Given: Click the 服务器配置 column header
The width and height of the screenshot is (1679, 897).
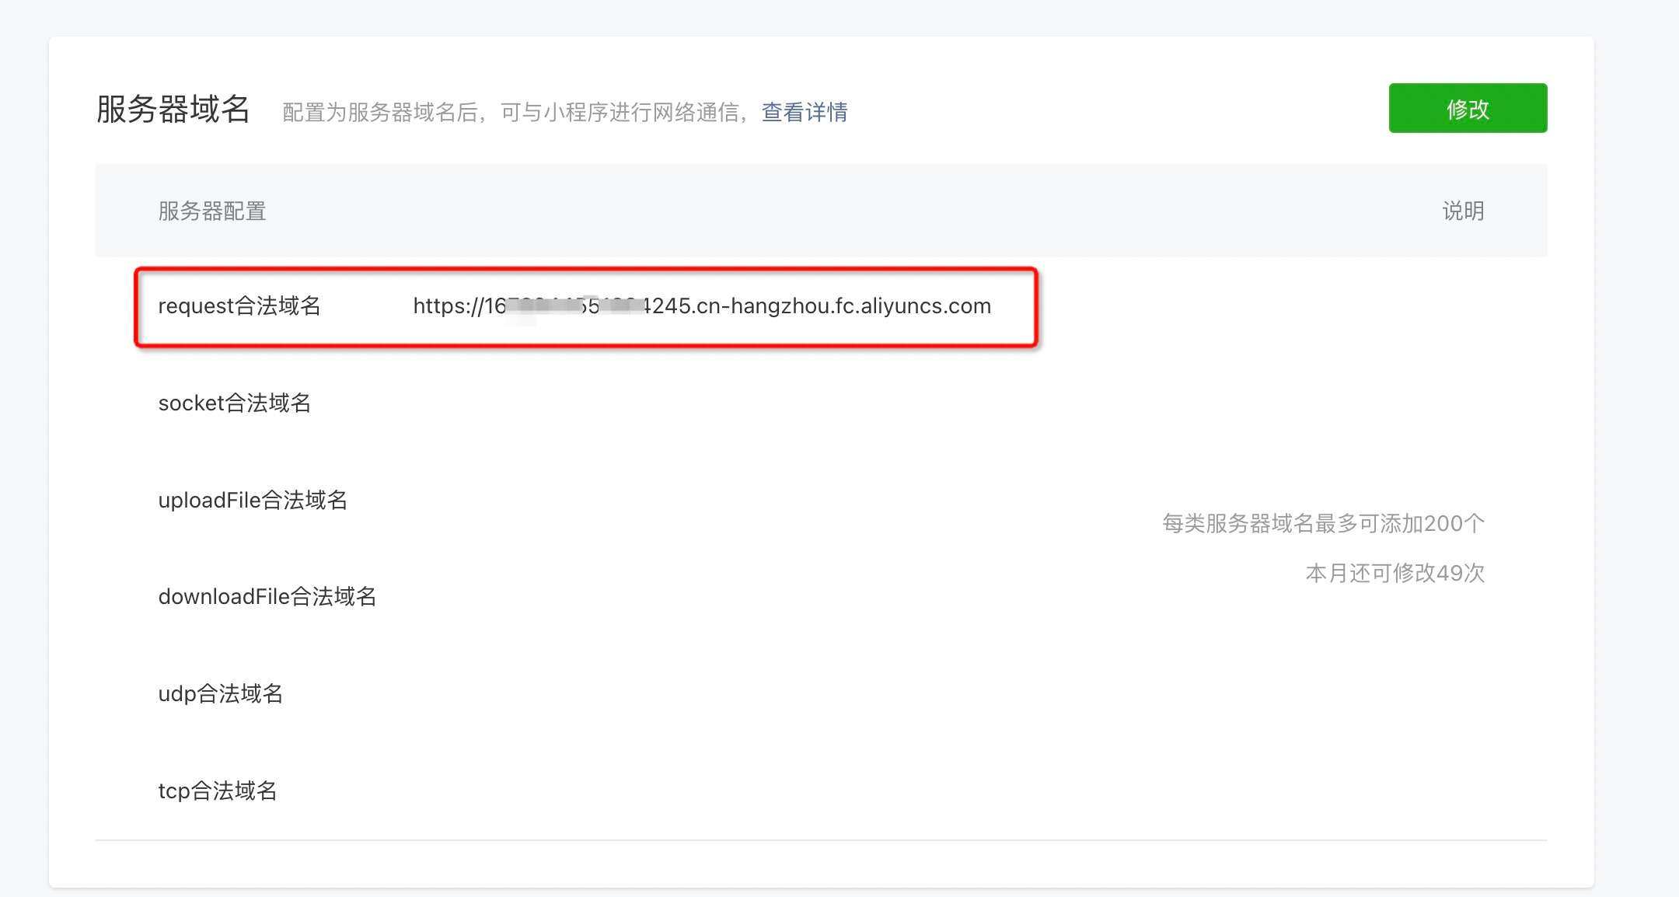Looking at the screenshot, I should pos(211,211).
